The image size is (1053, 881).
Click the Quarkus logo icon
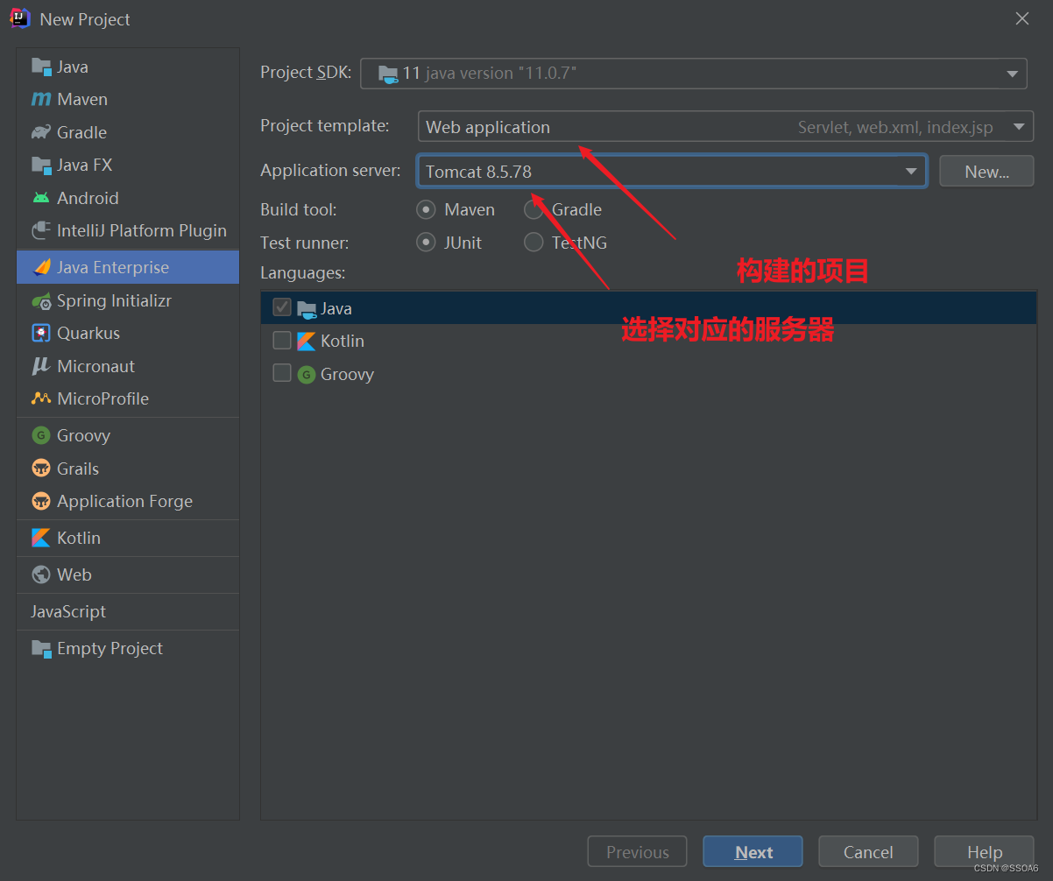pyautogui.click(x=41, y=333)
